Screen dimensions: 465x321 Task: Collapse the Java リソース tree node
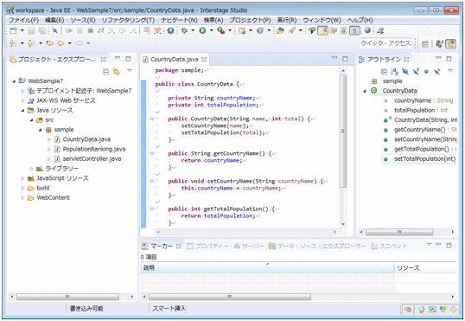coord(22,111)
